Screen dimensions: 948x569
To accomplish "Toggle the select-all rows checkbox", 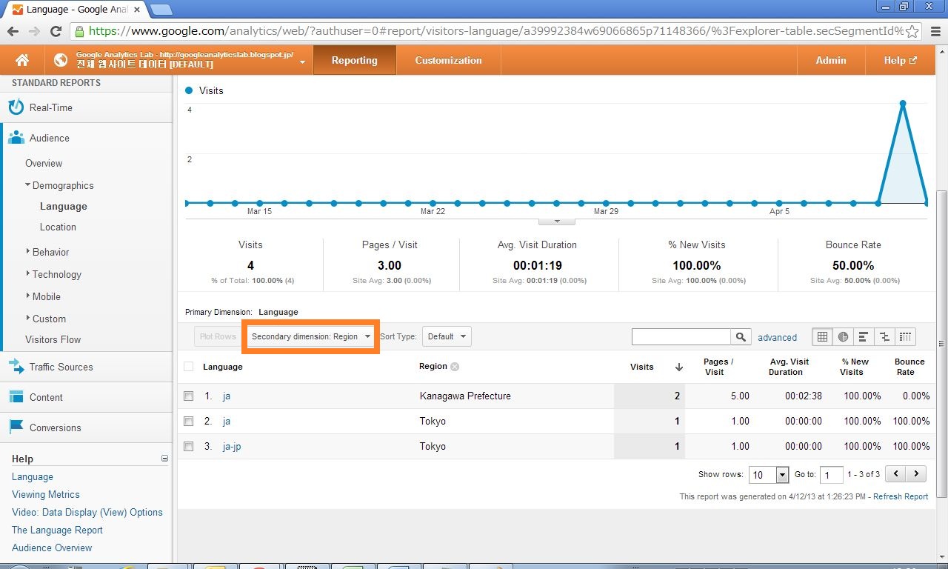I will click(x=188, y=366).
